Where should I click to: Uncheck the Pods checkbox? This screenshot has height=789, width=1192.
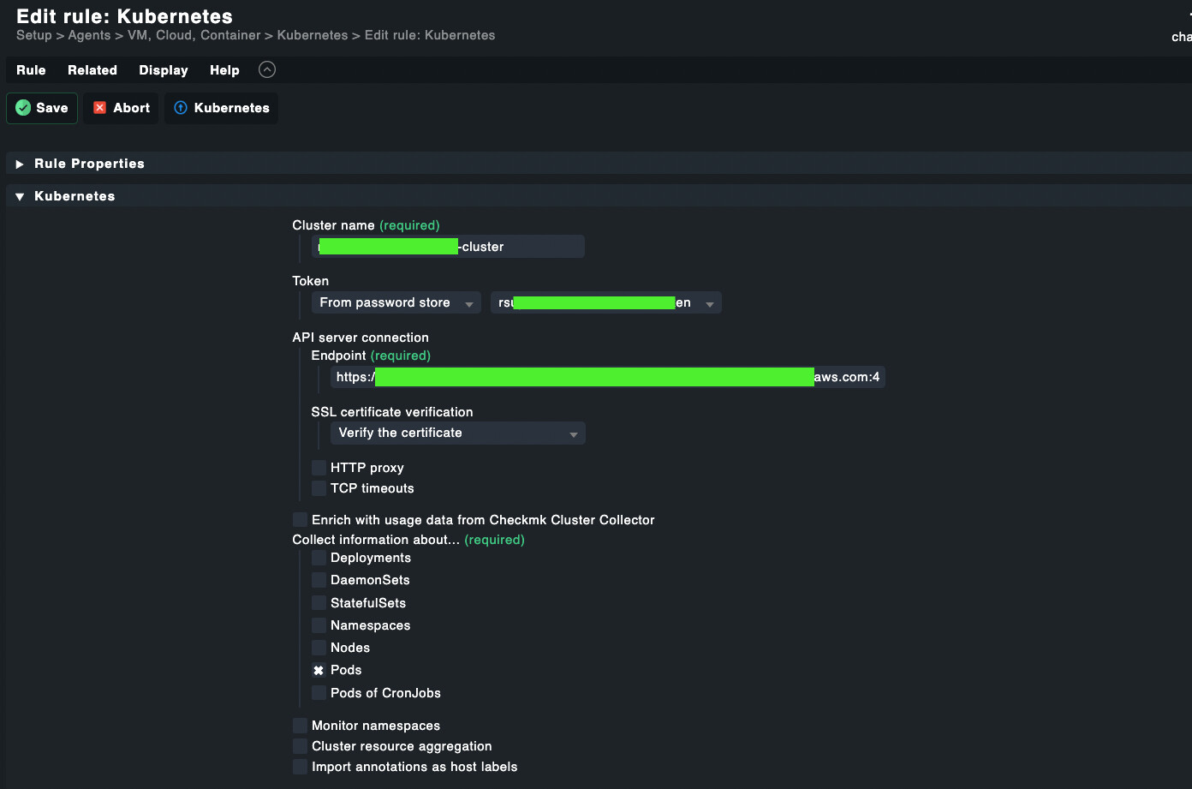pyautogui.click(x=319, y=671)
